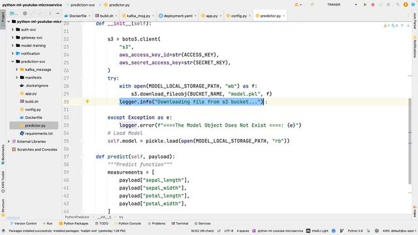Open the user account icon dropdown
Screen dimensions: 418x235
298,5
